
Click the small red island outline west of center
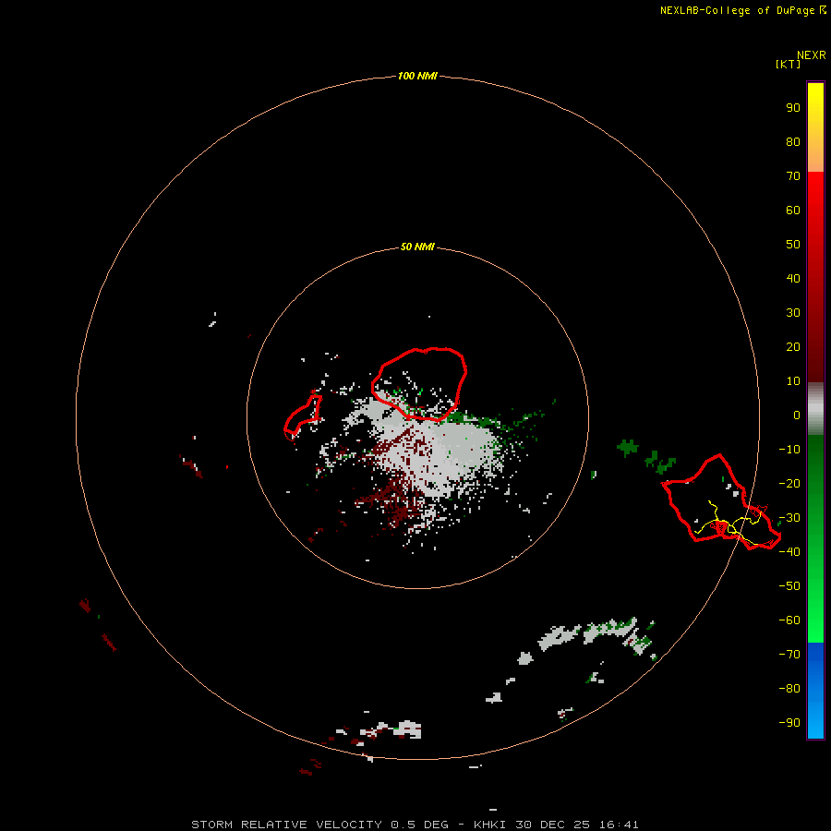(303, 417)
